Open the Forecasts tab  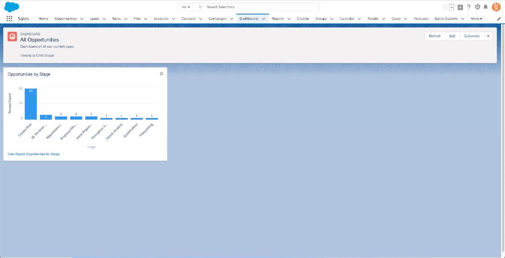coord(421,19)
